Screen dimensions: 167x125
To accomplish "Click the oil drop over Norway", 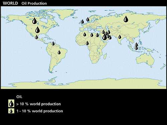I will point(88,19).
